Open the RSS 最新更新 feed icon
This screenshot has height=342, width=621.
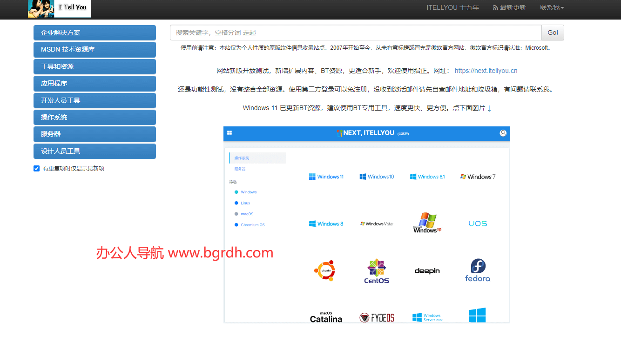coord(495,7)
